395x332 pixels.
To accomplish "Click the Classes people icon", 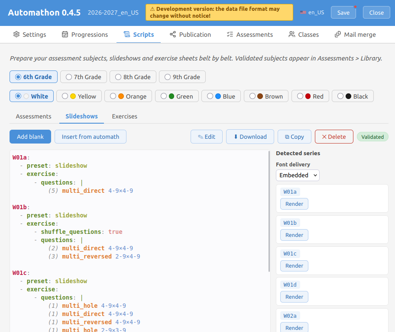I will pyautogui.click(x=292, y=35).
